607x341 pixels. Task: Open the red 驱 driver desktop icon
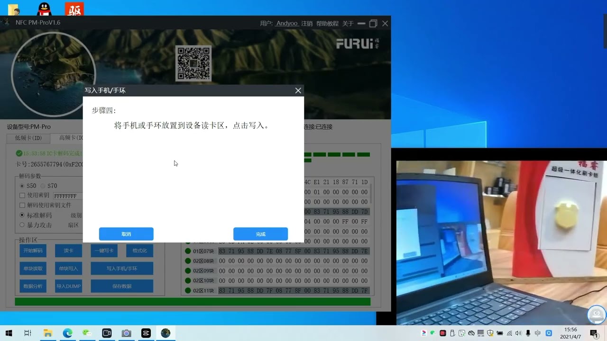coord(74,9)
